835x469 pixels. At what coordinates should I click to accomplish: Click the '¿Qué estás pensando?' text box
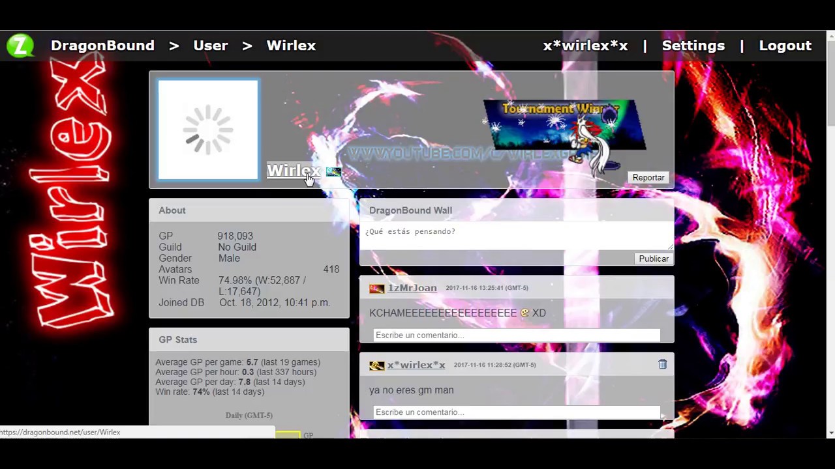click(x=517, y=237)
